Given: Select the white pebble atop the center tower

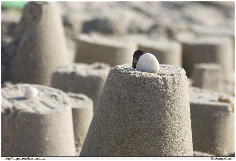Looking at the screenshot, I should coord(148,63).
